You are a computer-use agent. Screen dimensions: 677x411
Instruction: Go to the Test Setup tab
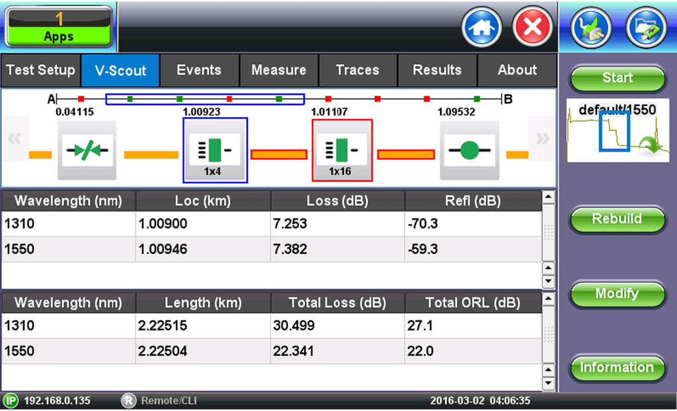click(40, 71)
